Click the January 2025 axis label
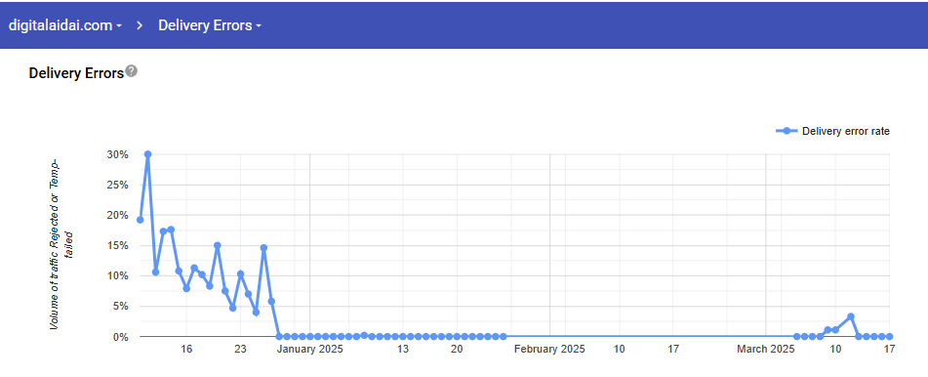Viewport: 928px width, 377px height. click(309, 349)
